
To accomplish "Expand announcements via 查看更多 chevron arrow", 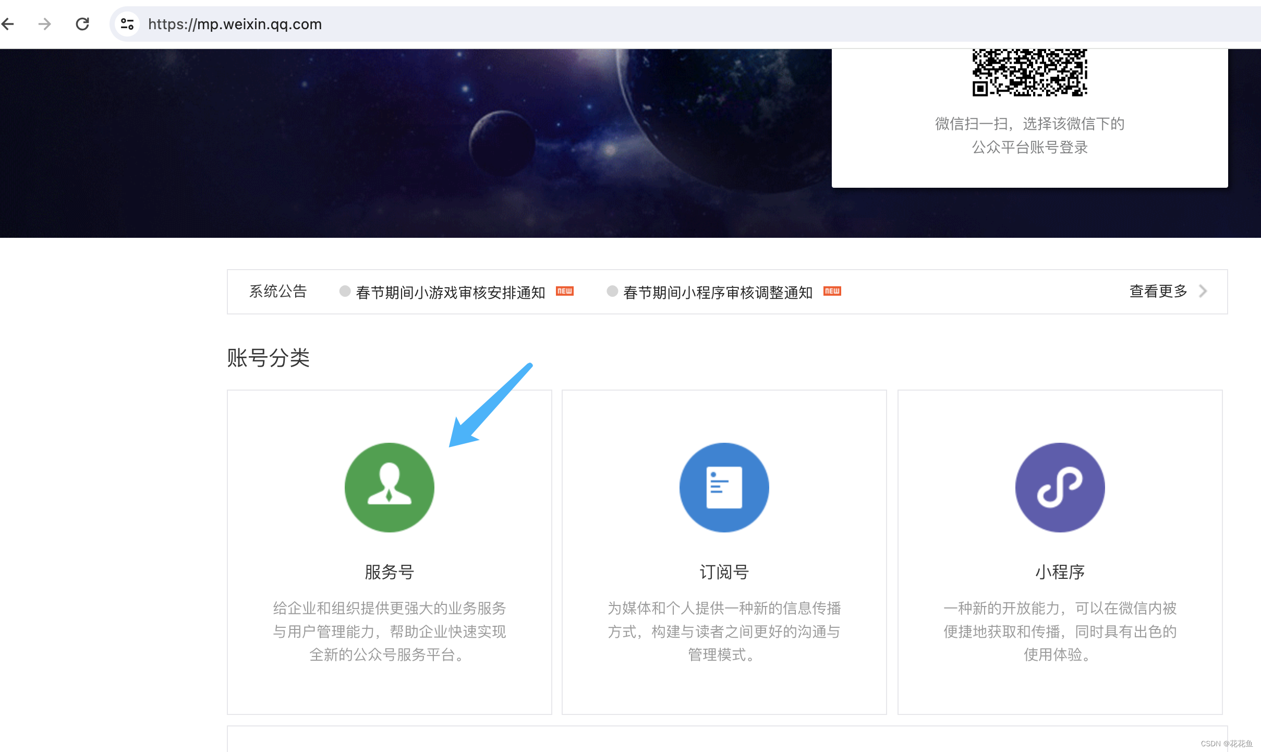I will [1203, 291].
